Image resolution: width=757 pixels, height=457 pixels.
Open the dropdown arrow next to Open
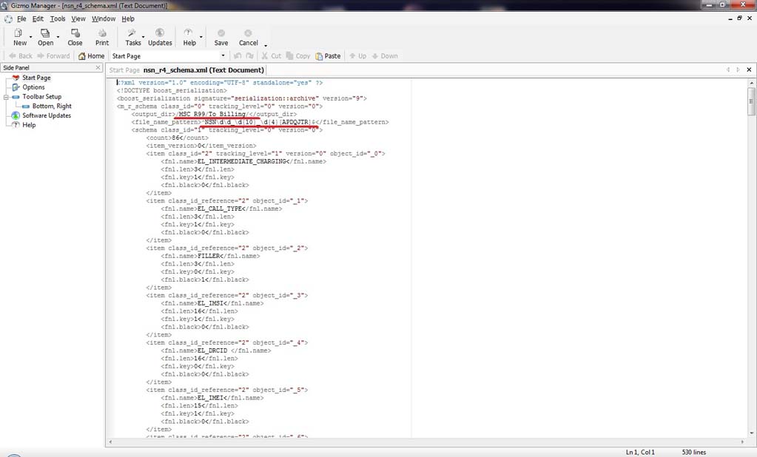click(x=58, y=35)
